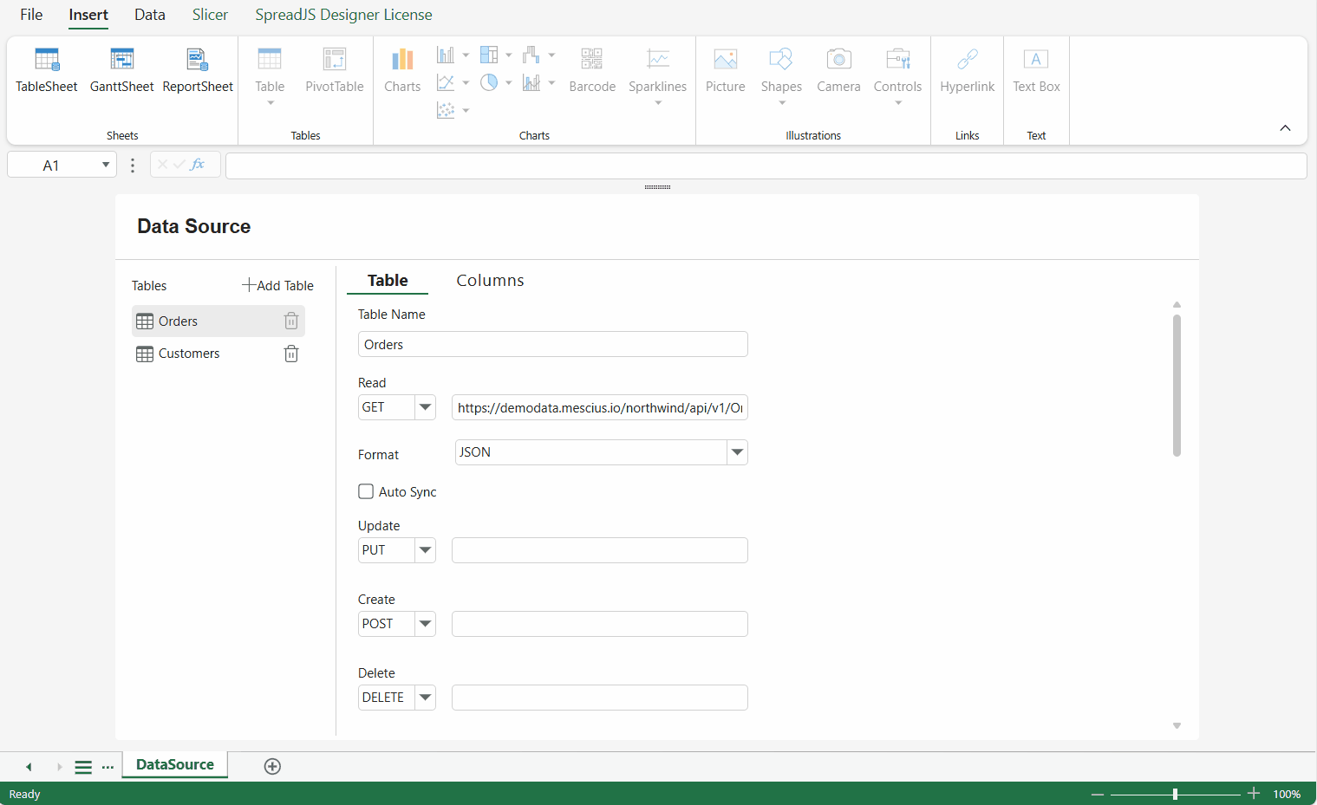The width and height of the screenshot is (1317, 805).
Task: Click the zoom slider handle
Action: [x=1175, y=794]
